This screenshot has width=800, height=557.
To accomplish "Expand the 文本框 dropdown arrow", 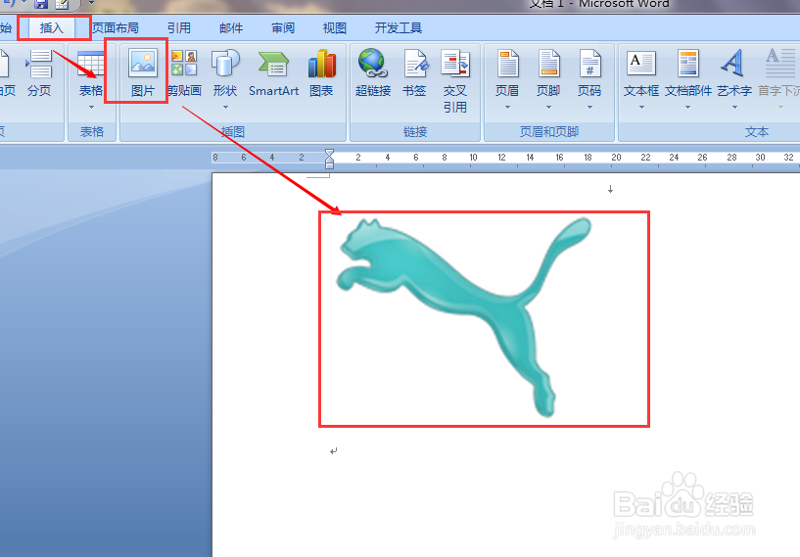I will click(641, 107).
